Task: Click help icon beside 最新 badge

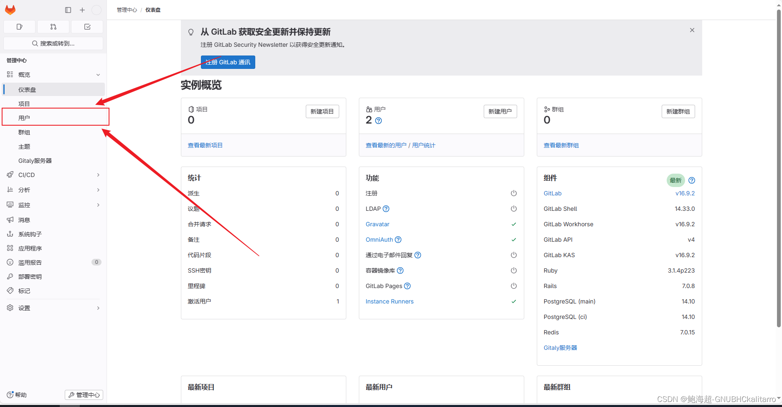Action: point(692,180)
